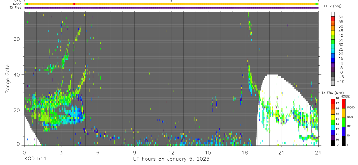Click the 'NOISE' legend title

point(345,96)
